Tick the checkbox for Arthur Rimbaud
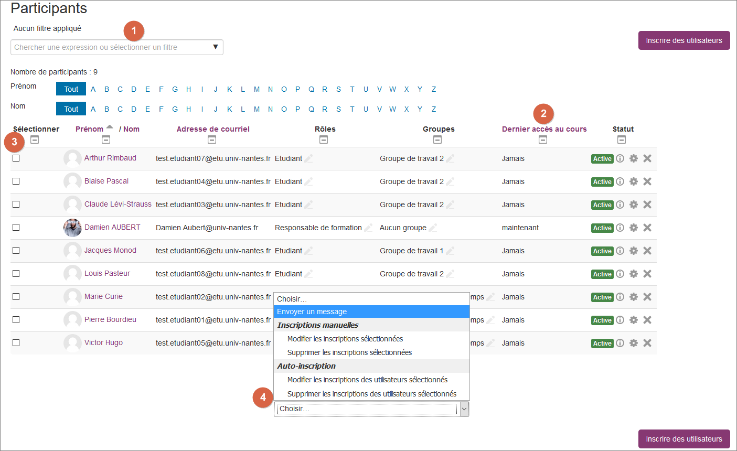 point(16,158)
